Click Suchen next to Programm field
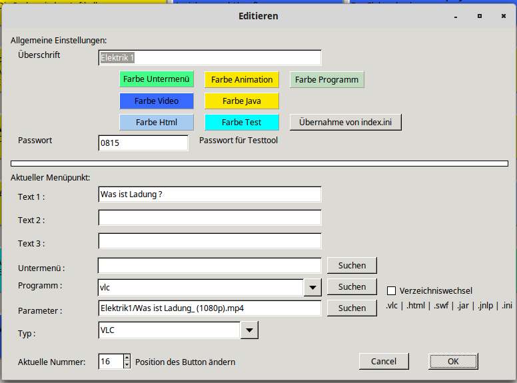This screenshot has width=517, height=383. [x=352, y=286]
